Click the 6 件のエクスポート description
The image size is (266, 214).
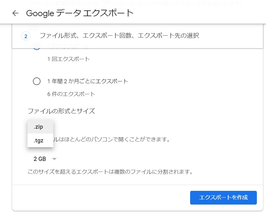pyautogui.click(x=71, y=94)
